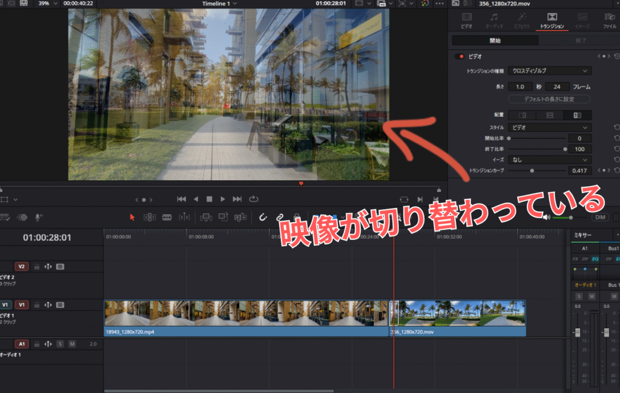Screen dimensions: 620x393
Task: Toggle the Video transition section switch
Action: (460, 56)
